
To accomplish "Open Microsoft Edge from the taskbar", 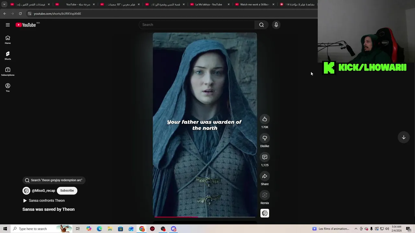I will coord(99,229).
